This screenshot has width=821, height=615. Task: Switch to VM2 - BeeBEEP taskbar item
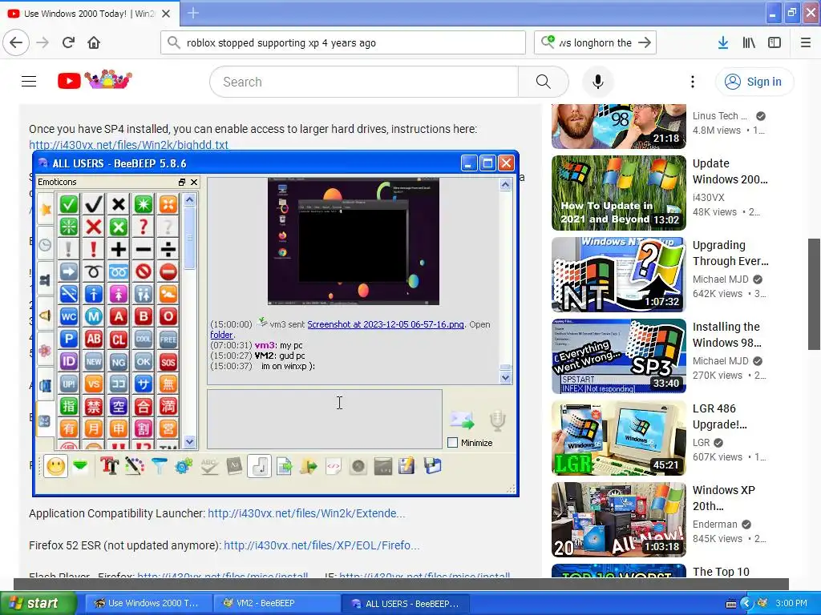(x=277, y=603)
